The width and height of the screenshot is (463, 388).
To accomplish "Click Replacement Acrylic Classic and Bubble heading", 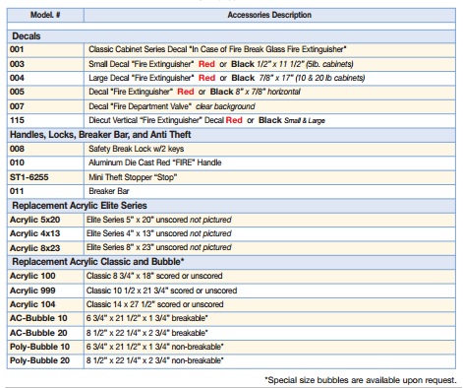I will 98,262.
